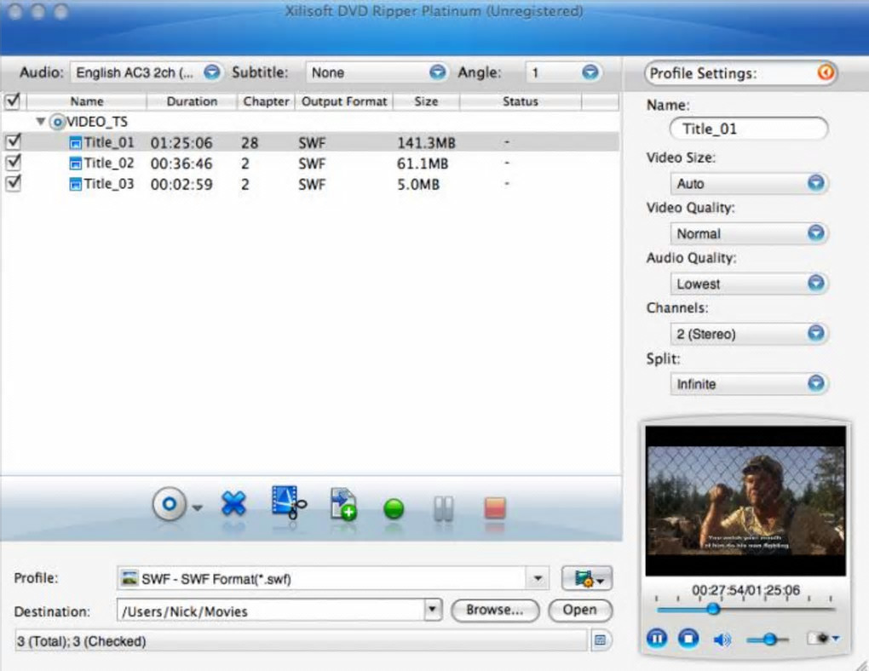Viewport: 869px width, 671px height.
Task: Pause the preview video playback
Action: pos(658,639)
